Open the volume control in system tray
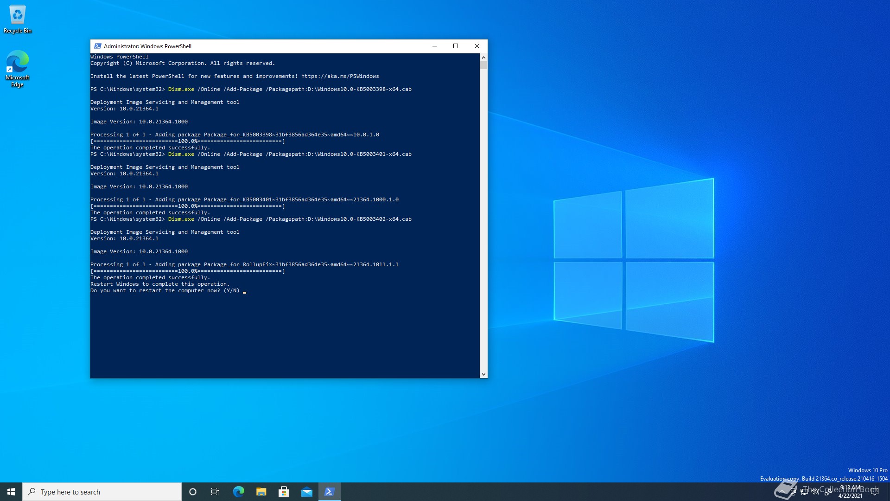Image resolution: width=890 pixels, height=501 pixels. click(815, 492)
